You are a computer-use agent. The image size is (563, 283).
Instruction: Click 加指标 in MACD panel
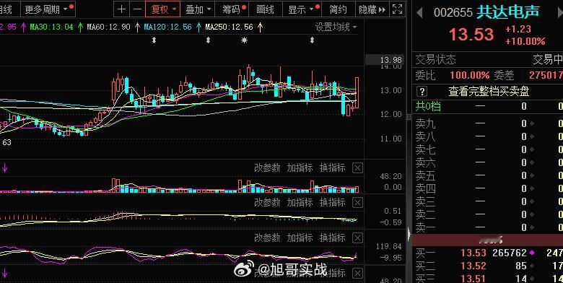(x=300, y=203)
